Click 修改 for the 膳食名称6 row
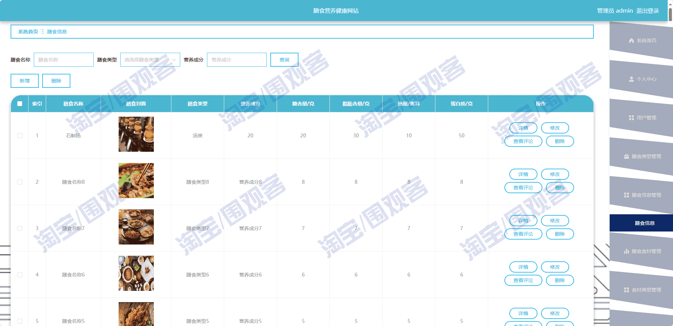The height and width of the screenshot is (326, 673). point(555,267)
